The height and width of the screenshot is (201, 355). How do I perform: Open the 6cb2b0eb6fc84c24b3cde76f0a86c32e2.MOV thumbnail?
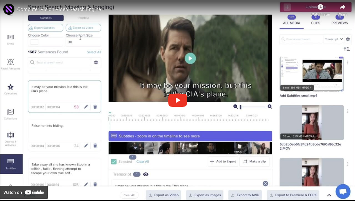tap(312, 123)
